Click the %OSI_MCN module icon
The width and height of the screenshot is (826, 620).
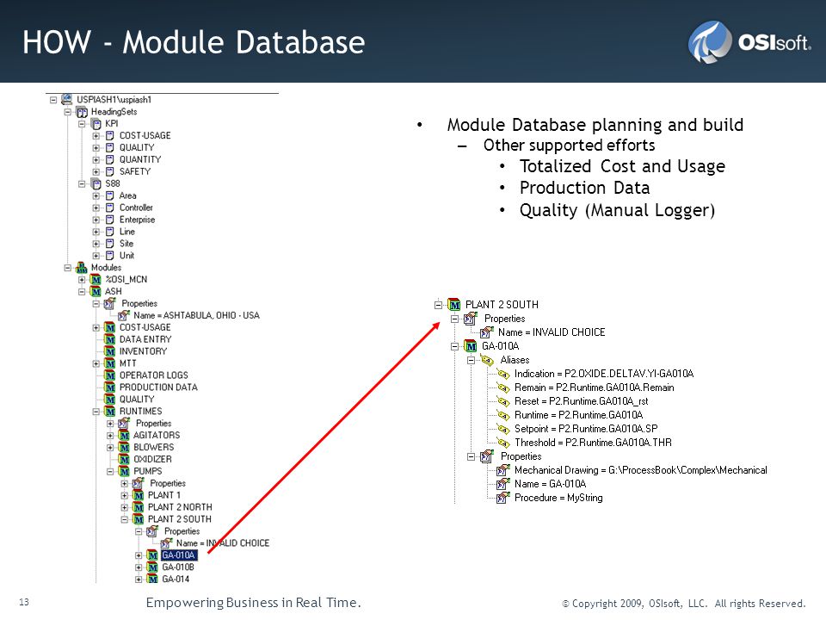coord(96,279)
